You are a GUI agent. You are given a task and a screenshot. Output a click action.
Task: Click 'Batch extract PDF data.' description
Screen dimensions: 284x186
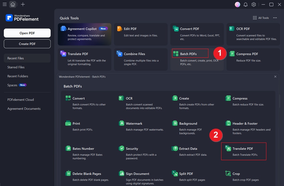pos(193,155)
